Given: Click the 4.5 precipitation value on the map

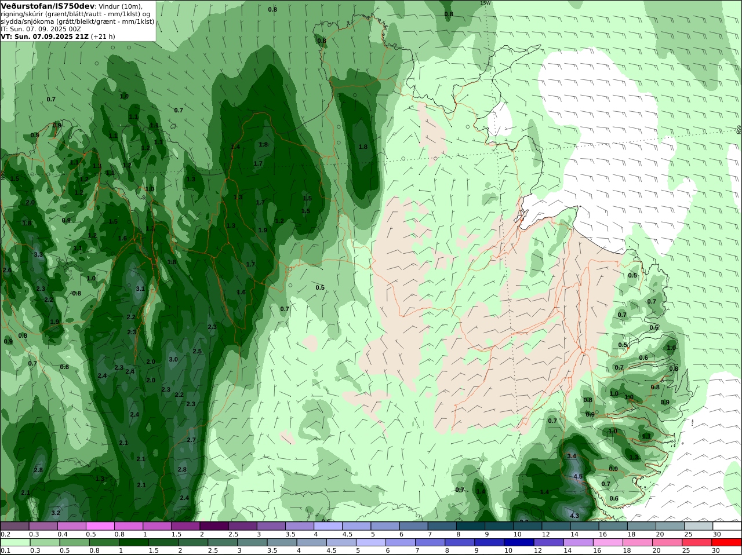Looking at the screenshot, I should (x=578, y=477).
